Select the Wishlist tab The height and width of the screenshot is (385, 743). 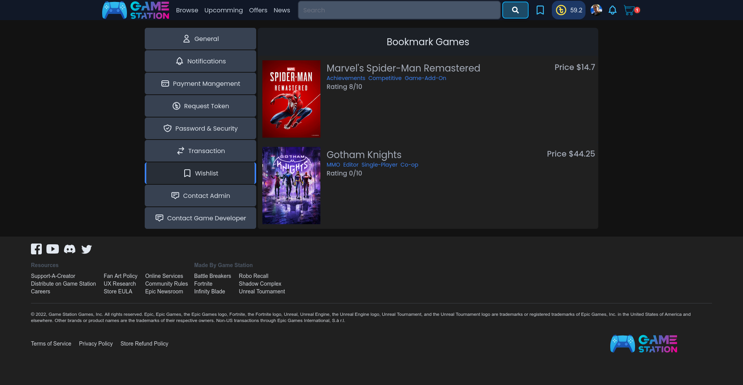pos(200,173)
